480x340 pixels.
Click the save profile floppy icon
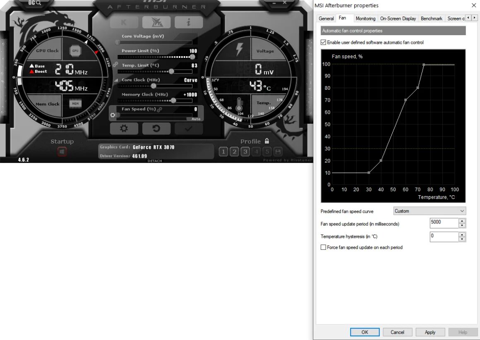[278, 151]
